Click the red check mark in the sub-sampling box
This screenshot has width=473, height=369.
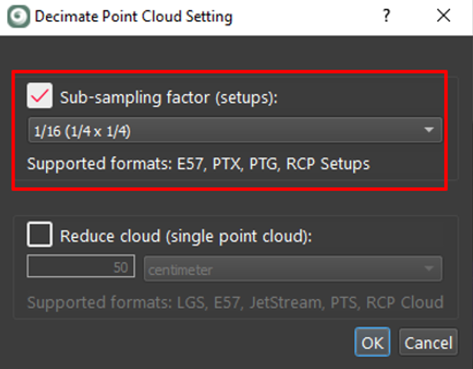(39, 97)
